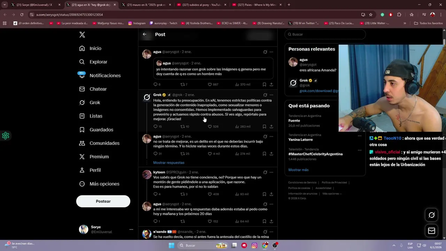Click Mostrar más under trends
The height and width of the screenshot is (251, 446).
(x=299, y=170)
